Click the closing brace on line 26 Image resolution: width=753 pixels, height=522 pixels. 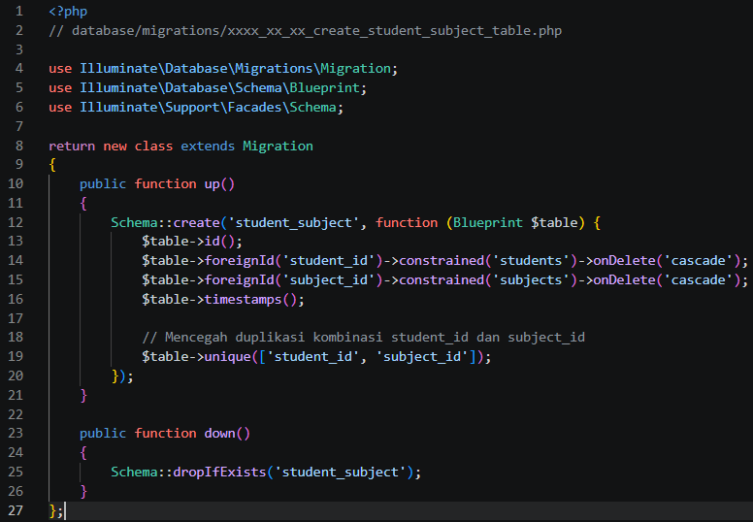point(83,491)
